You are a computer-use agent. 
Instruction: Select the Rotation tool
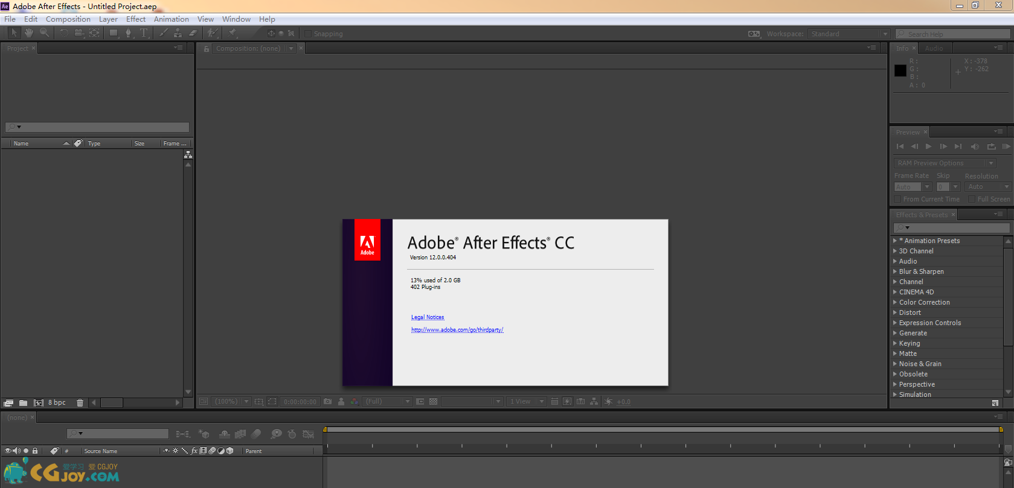pyautogui.click(x=64, y=33)
